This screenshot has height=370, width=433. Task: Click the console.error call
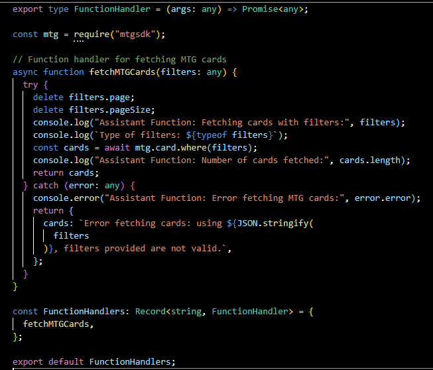coord(226,198)
